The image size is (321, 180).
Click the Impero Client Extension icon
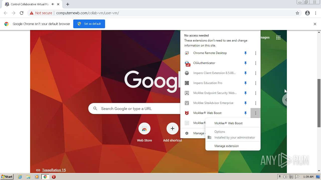tap(187, 73)
